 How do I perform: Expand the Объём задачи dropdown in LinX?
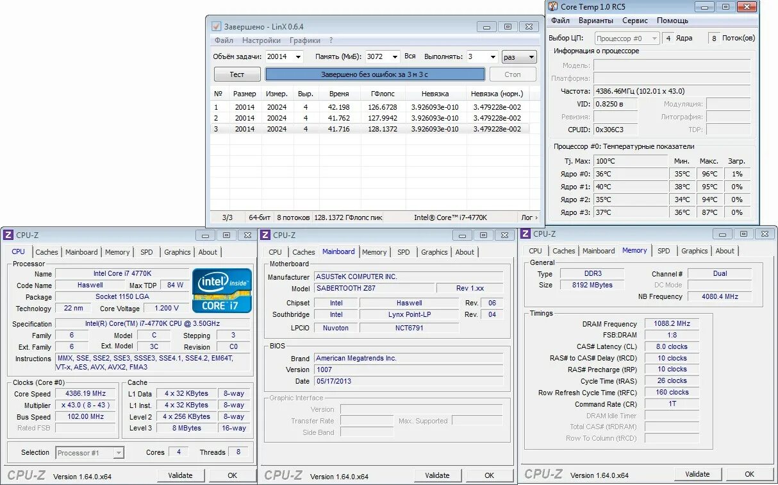point(298,56)
